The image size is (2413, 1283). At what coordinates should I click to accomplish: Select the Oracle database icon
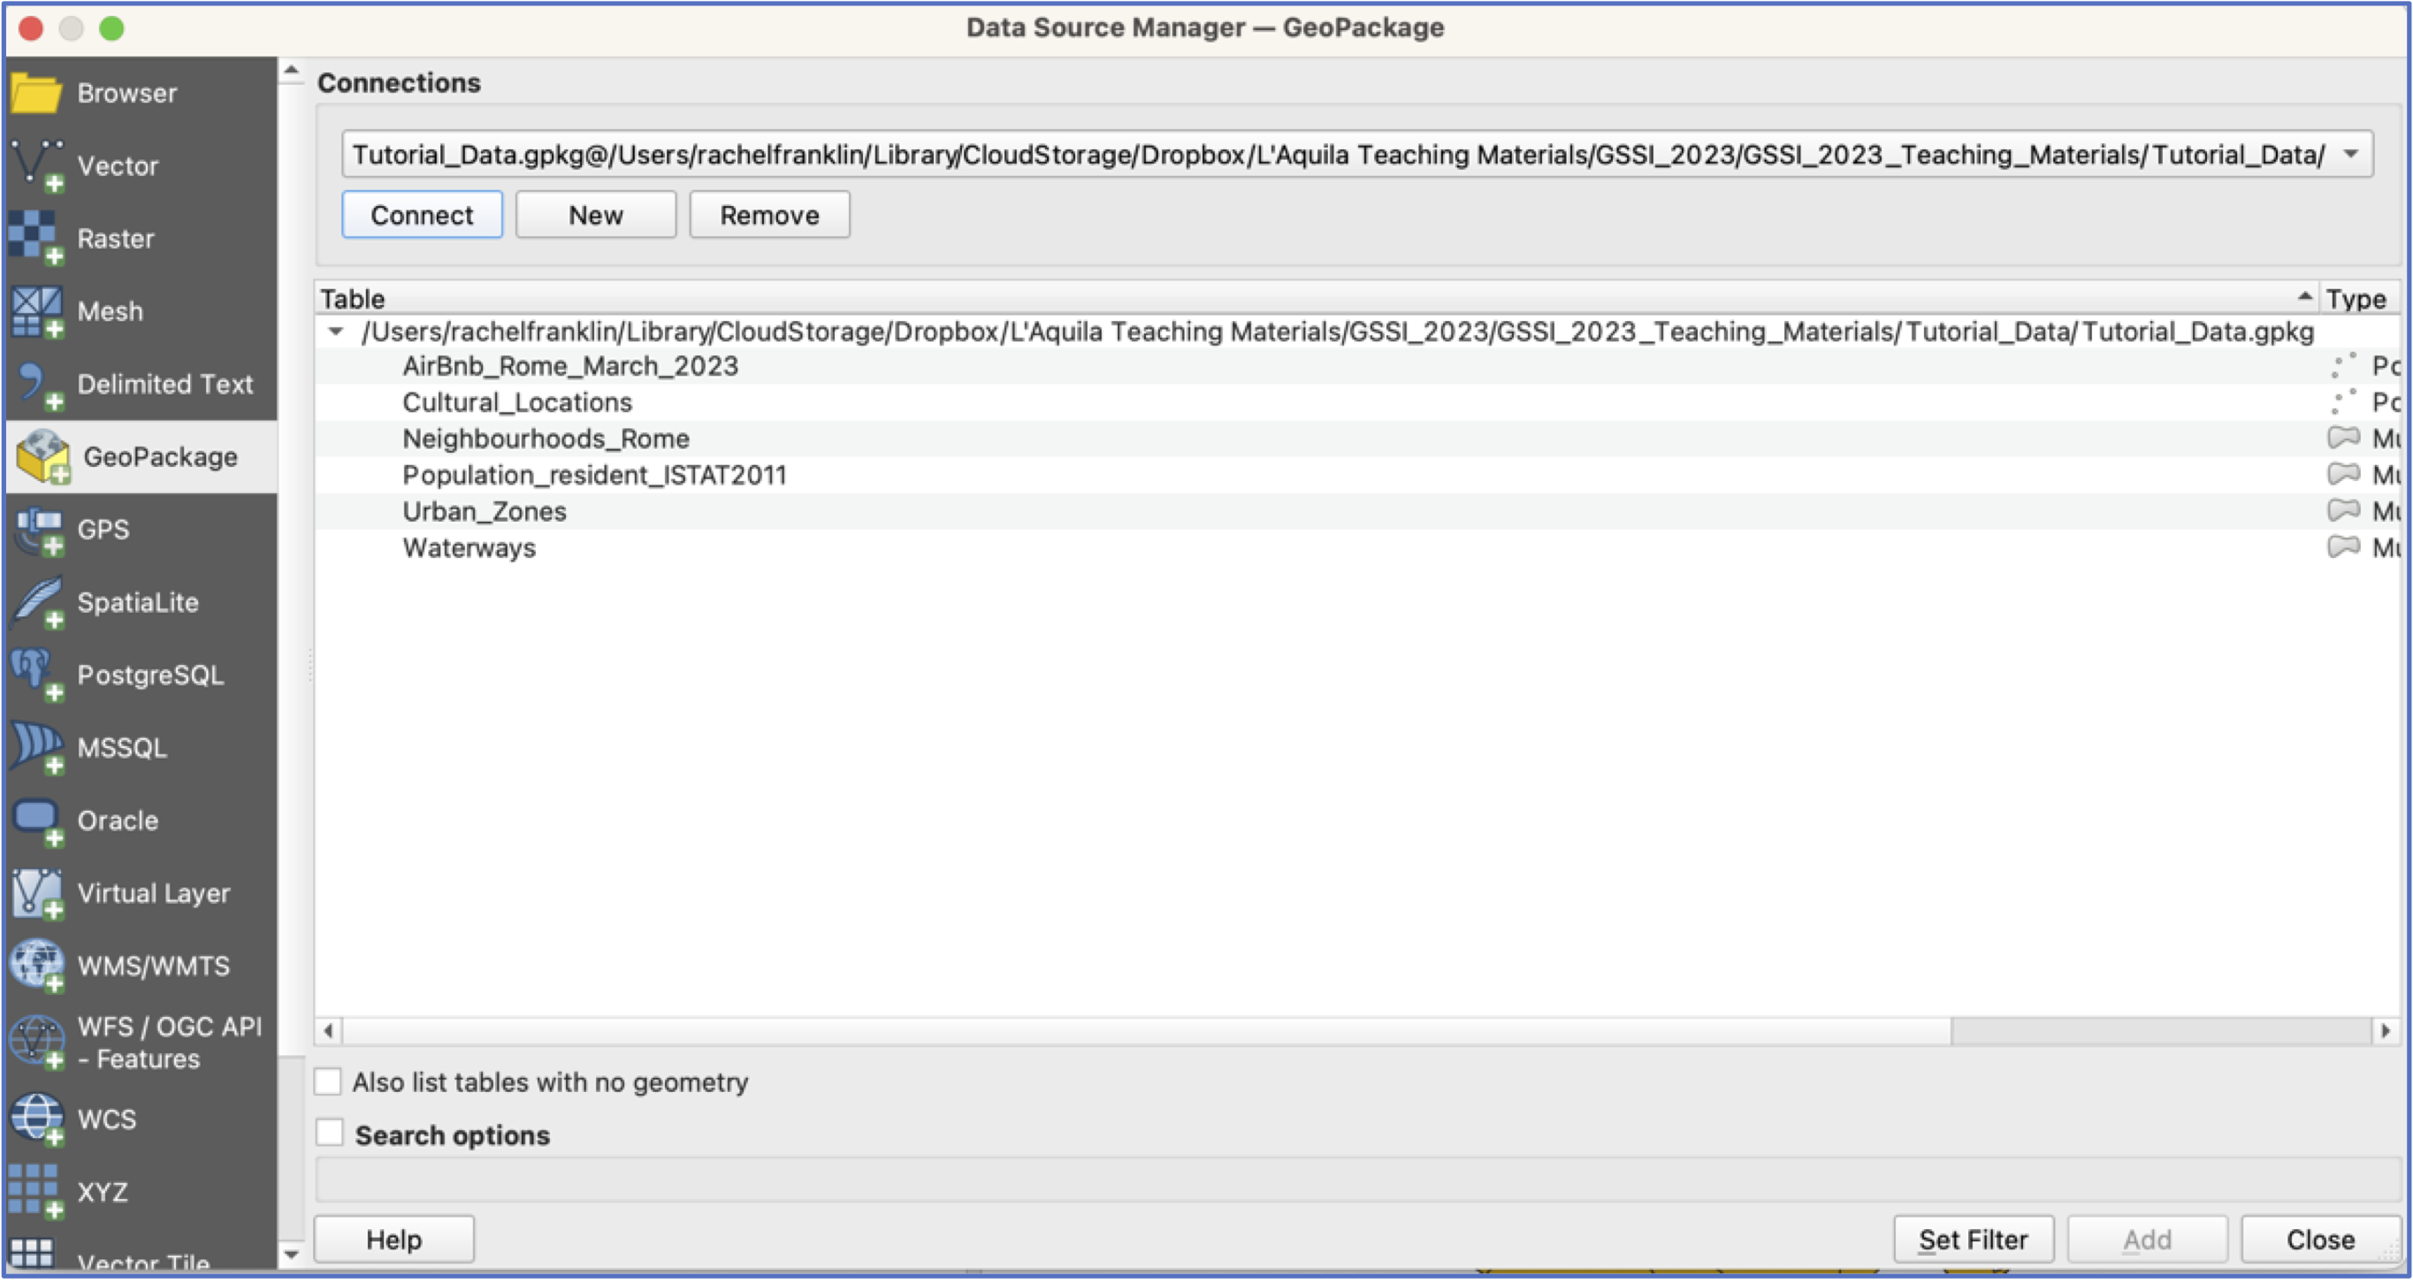point(37,821)
